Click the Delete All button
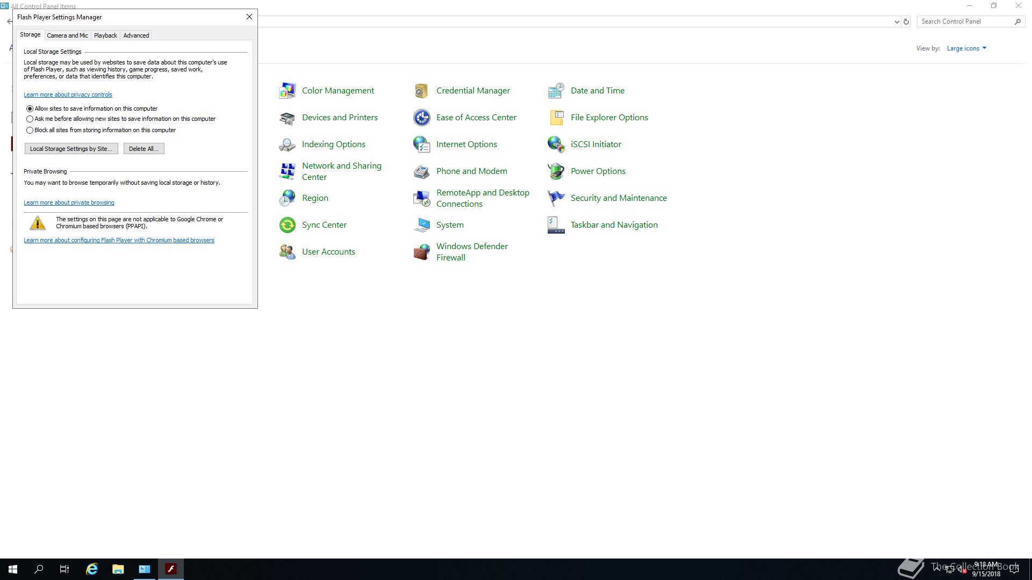Image resolution: width=1032 pixels, height=580 pixels. click(x=144, y=149)
